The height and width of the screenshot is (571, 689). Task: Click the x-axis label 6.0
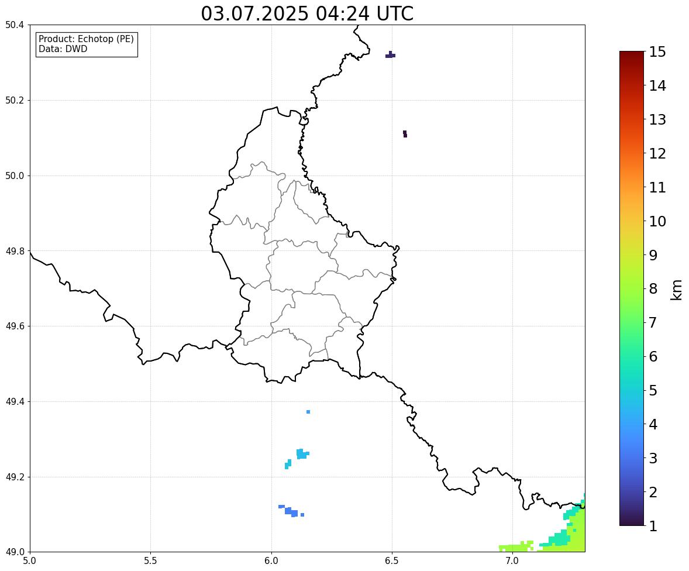click(x=271, y=561)
